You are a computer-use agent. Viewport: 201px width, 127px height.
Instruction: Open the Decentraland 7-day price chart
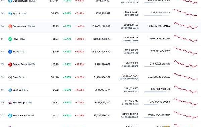coord(186,26)
